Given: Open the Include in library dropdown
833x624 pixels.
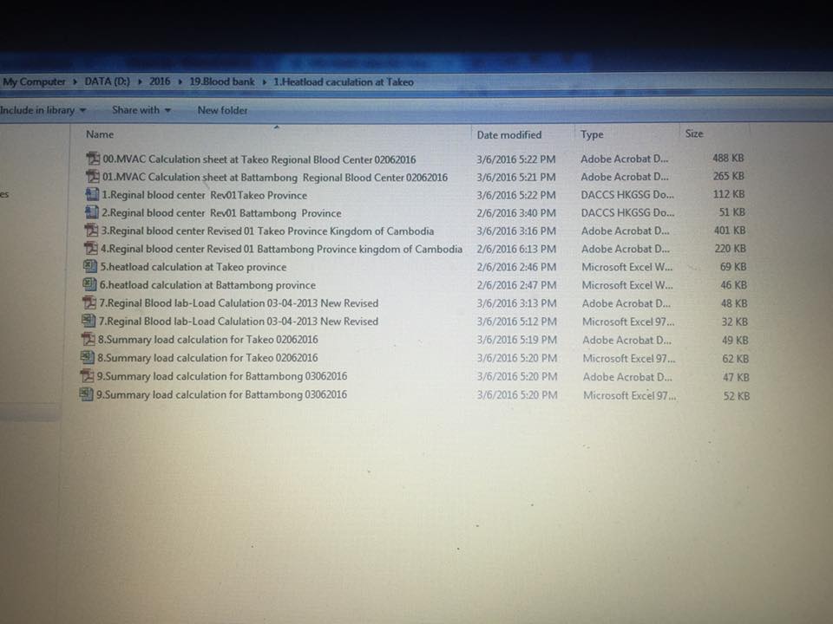Looking at the screenshot, I should click(x=43, y=110).
